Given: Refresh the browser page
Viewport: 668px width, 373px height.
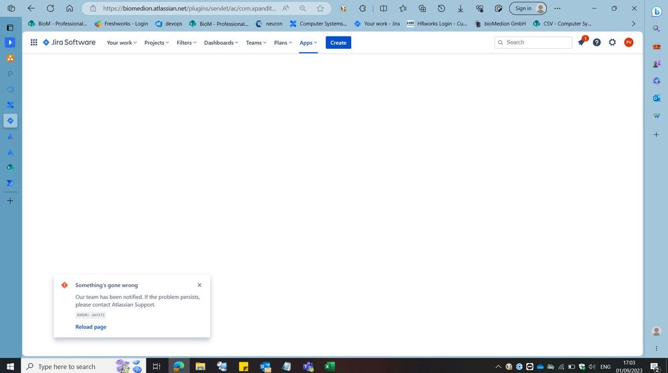Looking at the screenshot, I should (x=50, y=9).
